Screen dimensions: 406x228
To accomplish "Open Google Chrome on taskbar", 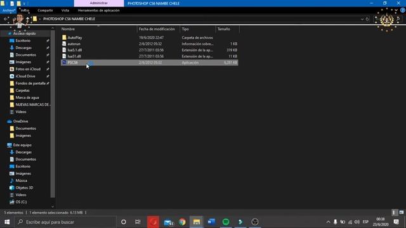I will 182,222.
